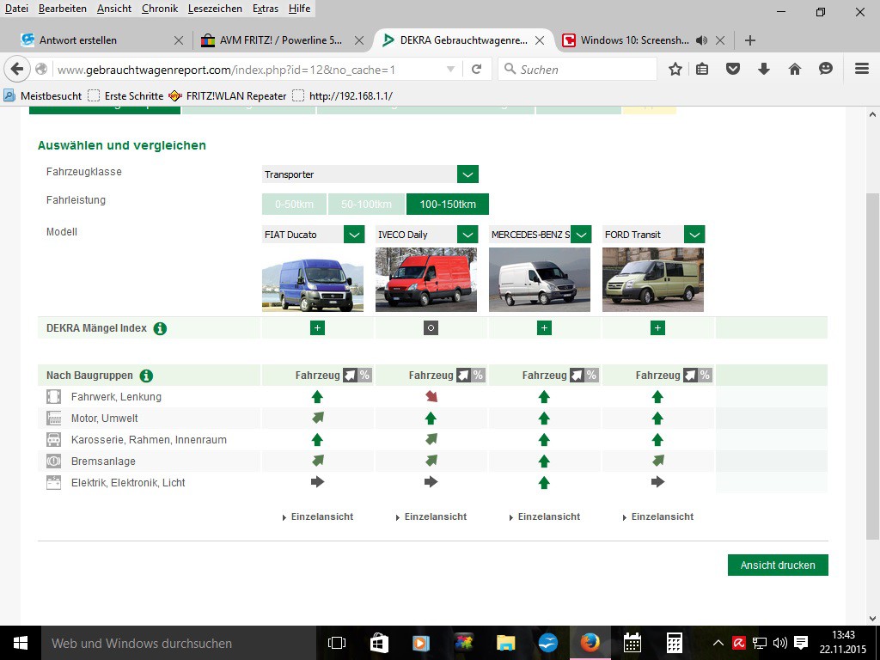Click the page vertical scrollbar
880x660 pixels.
(872, 366)
